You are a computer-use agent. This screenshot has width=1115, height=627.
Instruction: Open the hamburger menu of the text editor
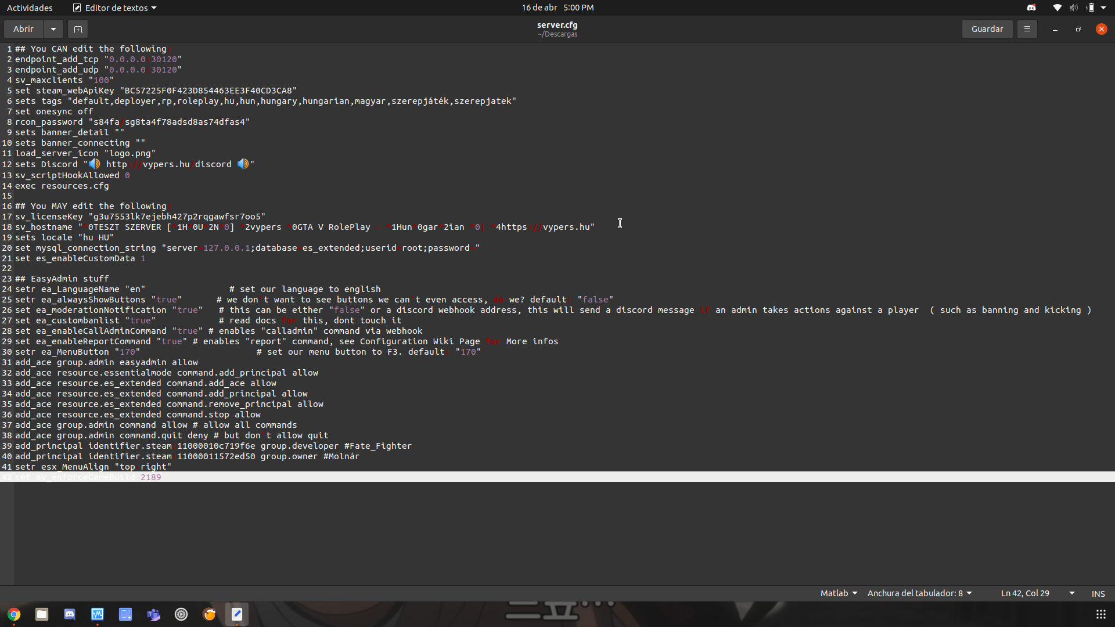1027,29
